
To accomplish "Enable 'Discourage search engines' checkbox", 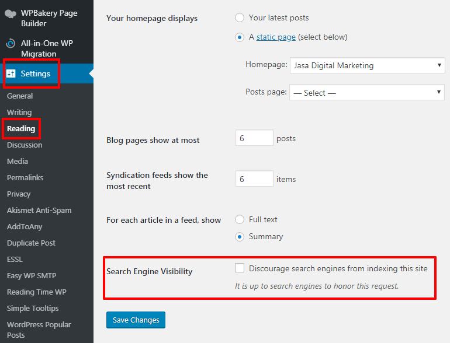I will click(240, 268).
